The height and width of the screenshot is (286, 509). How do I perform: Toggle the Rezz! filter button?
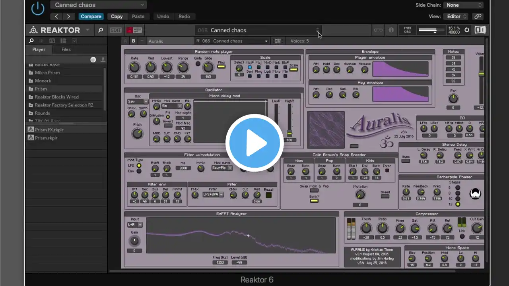pos(269,195)
